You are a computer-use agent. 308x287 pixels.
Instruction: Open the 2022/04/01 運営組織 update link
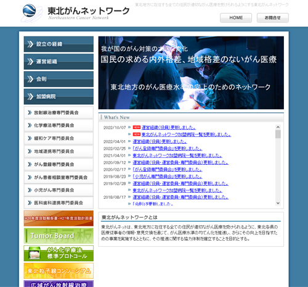coord(160,141)
